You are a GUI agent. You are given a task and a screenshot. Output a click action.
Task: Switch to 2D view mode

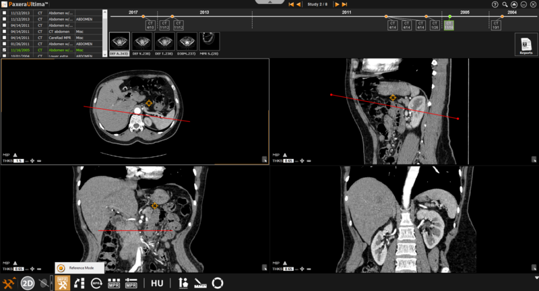coord(28,283)
